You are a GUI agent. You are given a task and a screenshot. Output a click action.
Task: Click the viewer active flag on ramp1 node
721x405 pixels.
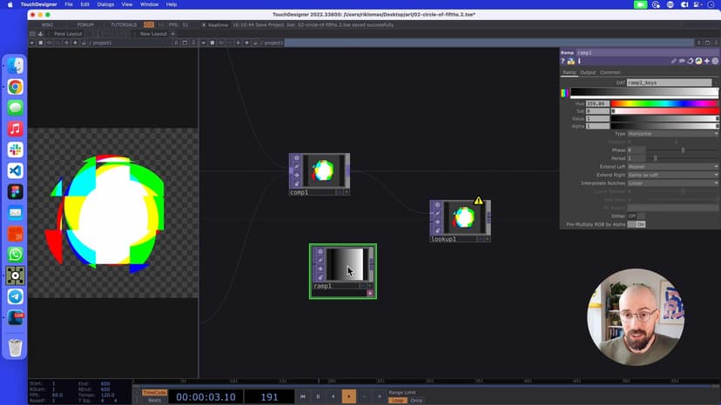click(370, 293)
